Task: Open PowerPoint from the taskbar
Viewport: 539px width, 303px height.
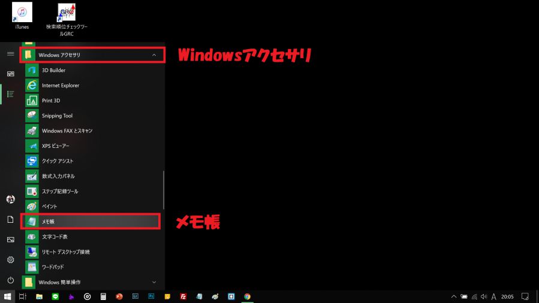Action: (x=119, y=296)
